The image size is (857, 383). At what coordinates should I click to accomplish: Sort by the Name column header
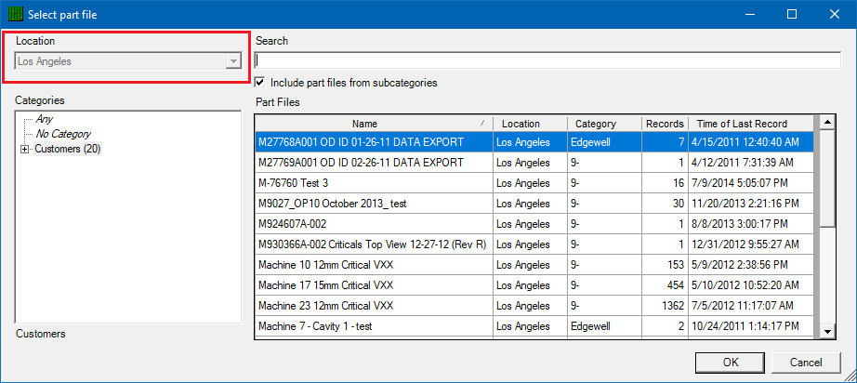375,124
